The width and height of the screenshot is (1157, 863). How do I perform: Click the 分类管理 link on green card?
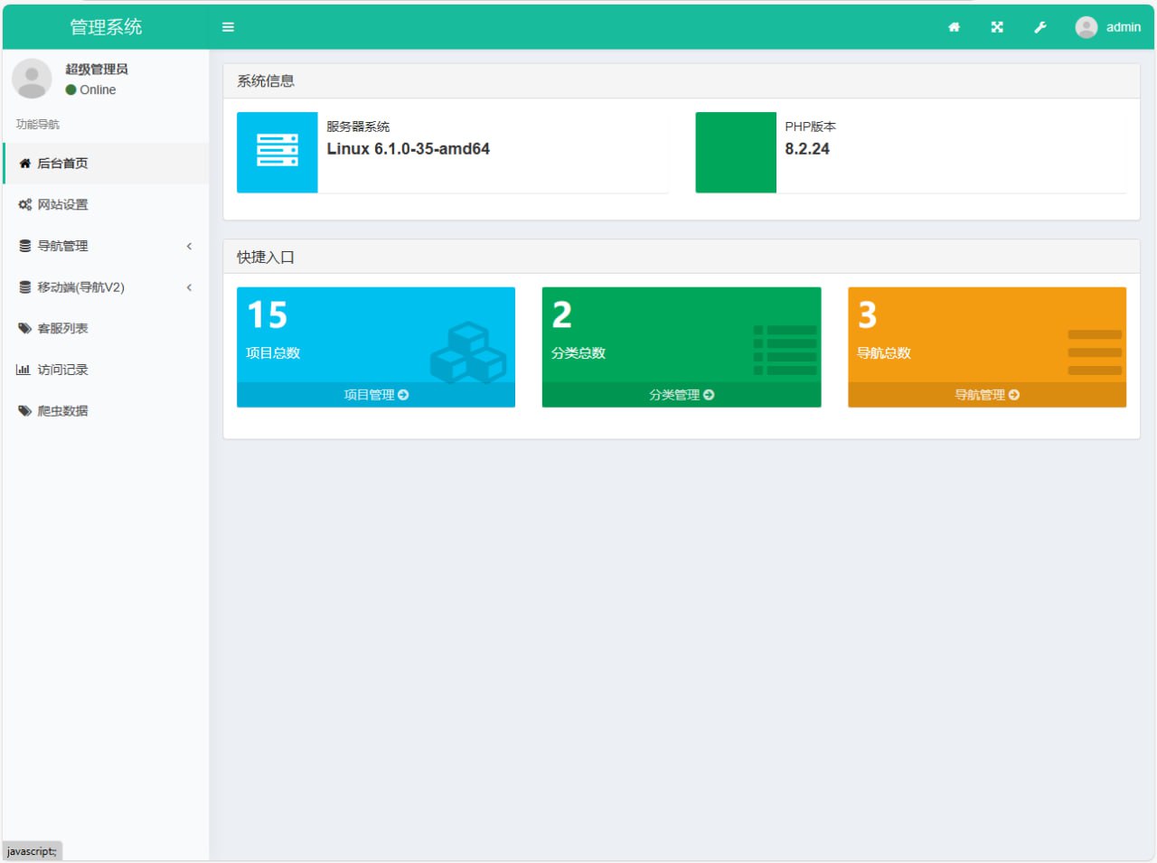pyautogui.click(x=682, y=395)
